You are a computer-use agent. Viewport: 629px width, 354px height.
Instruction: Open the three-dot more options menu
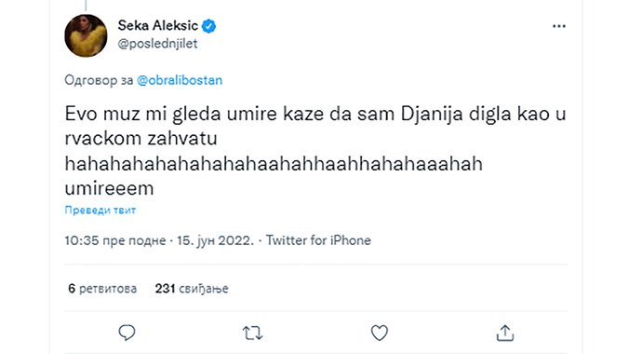click(x=559, y=26)
